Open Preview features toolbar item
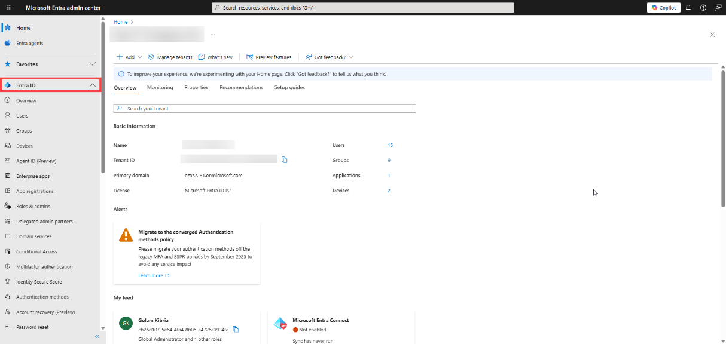Viewport: 726px width, 344px height. click(x=269, y=57)
